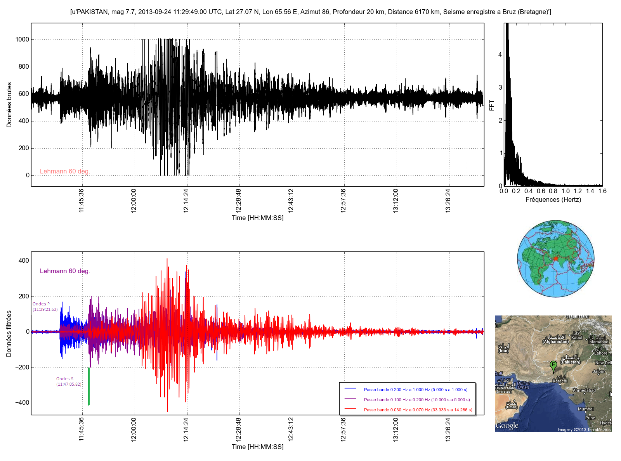The height and width of the screenshot is (461, 621).
Task: Click the green S-wave arrival marker bar
Action: click(88, 386)
